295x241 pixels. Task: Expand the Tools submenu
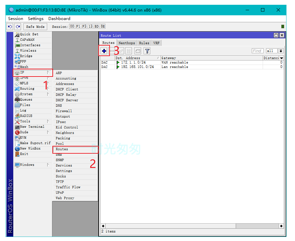coord(33,121)
